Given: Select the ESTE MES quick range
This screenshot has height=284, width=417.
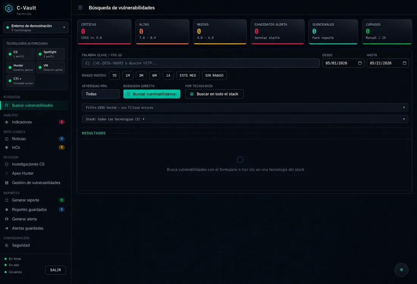Looking at the screenshot, I should tap(188, 75).
